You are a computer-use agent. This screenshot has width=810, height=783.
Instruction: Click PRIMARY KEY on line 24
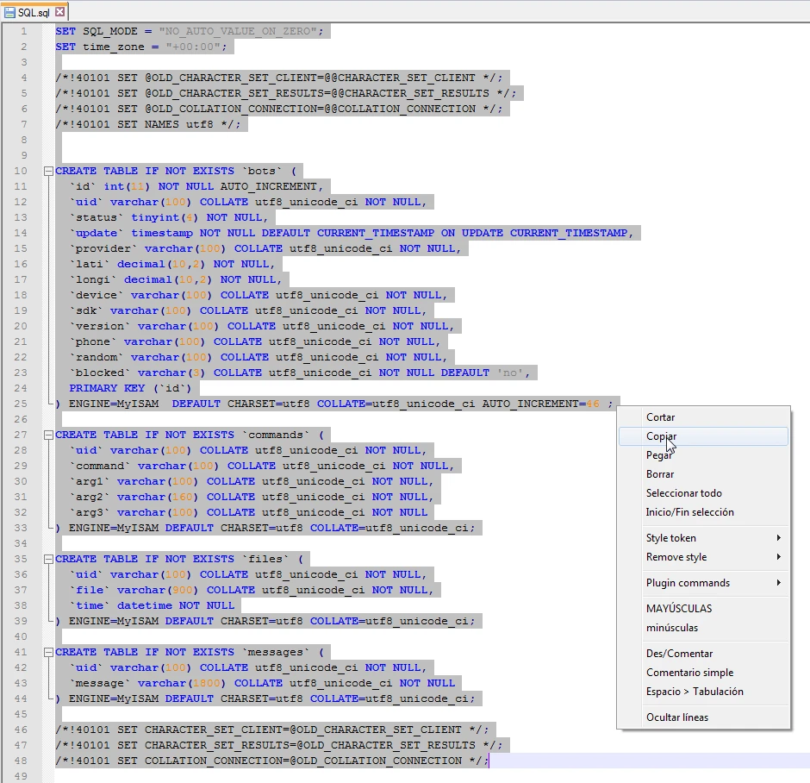point(107,388)
